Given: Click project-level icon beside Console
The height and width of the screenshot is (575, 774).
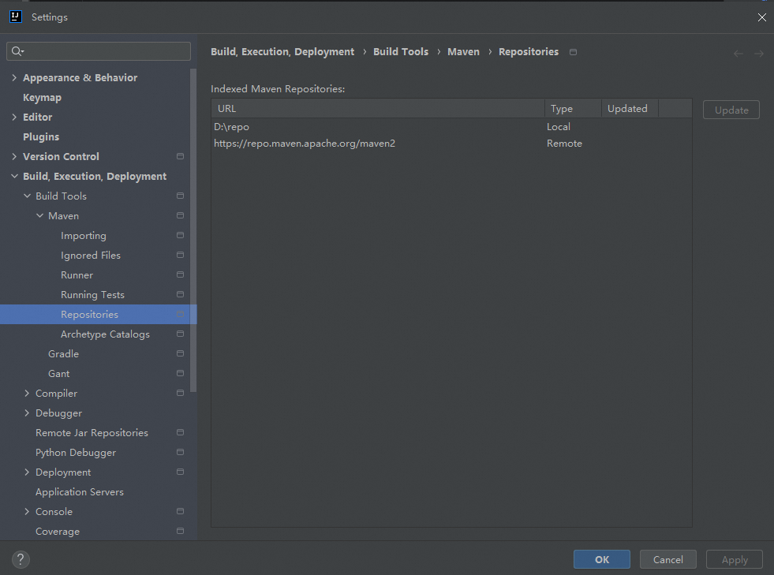Looking at the screenshot, I should tap(180, 512).
